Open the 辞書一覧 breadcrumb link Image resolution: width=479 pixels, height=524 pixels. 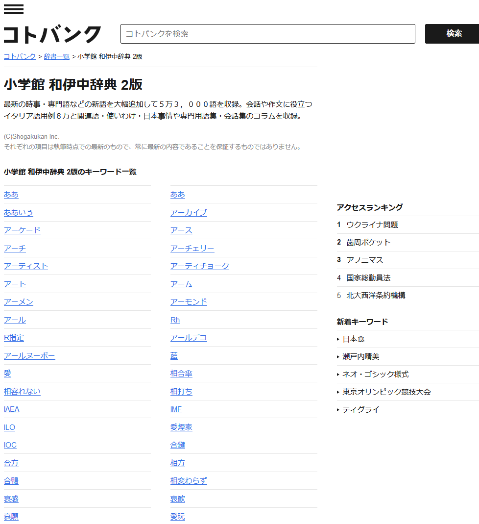[56, 56]
